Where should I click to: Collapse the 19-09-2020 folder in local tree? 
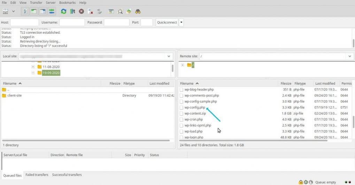pos(33,73)
